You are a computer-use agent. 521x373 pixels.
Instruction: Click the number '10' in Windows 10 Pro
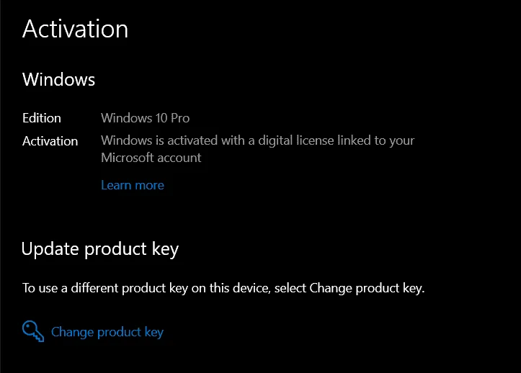coord(161,118)
